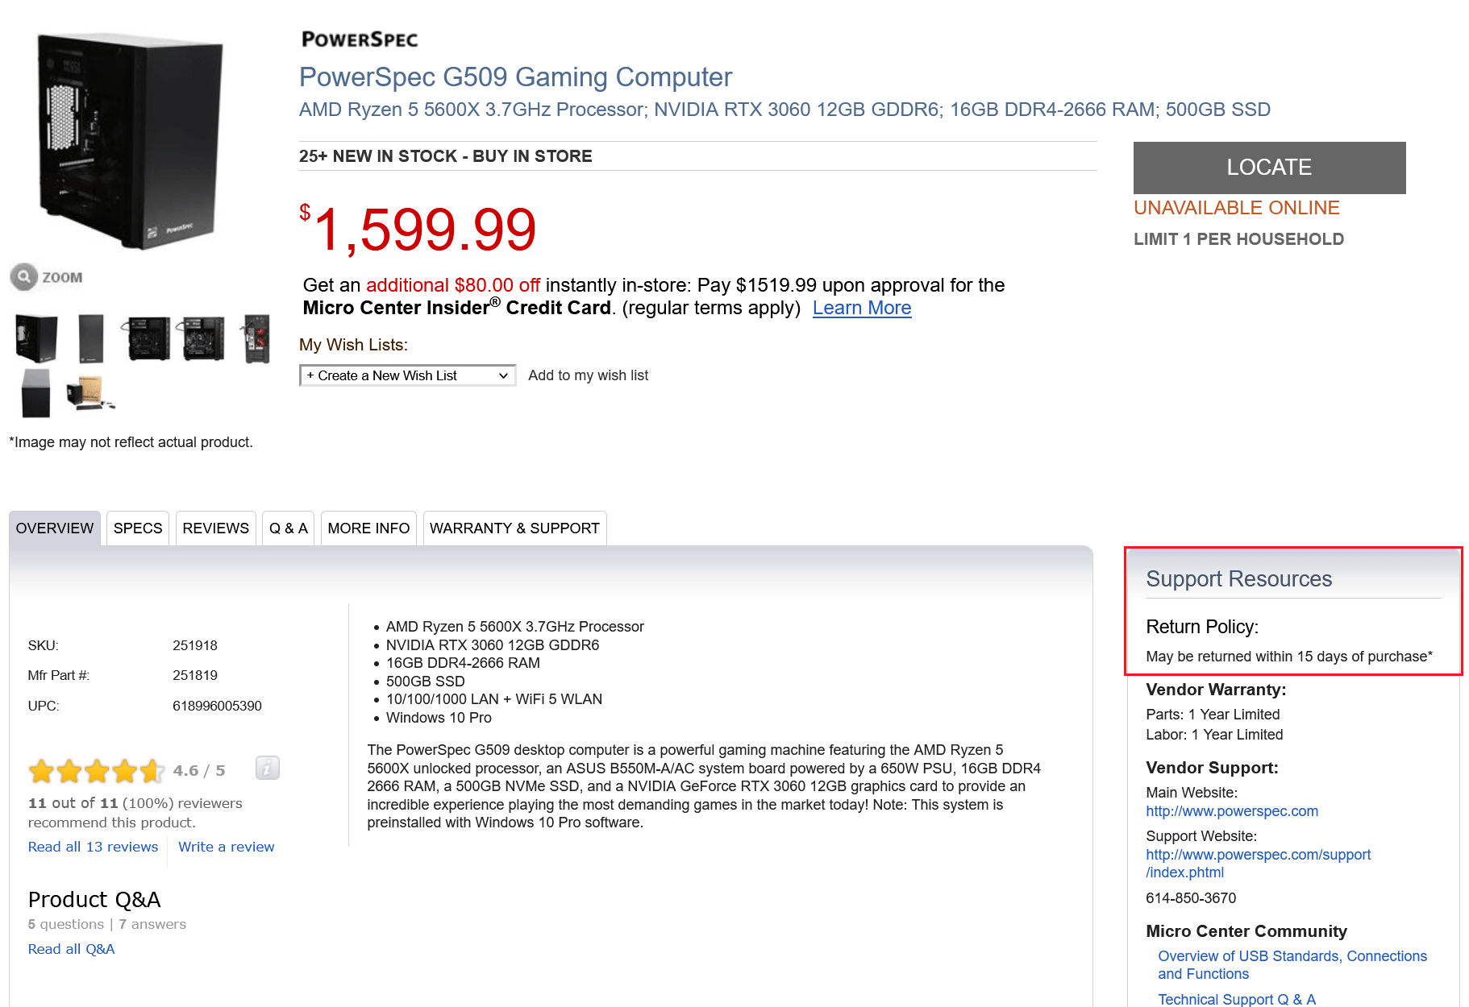The width and height of the screenshot is (1469, 1007).
Task: Click the rating info icon
Action: pos(267,768)
